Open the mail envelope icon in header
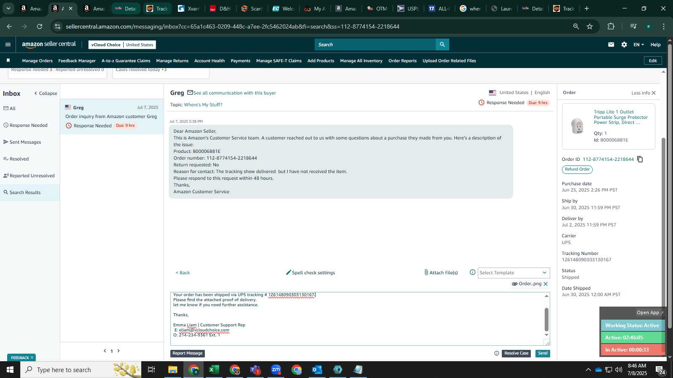 point(611,45)
